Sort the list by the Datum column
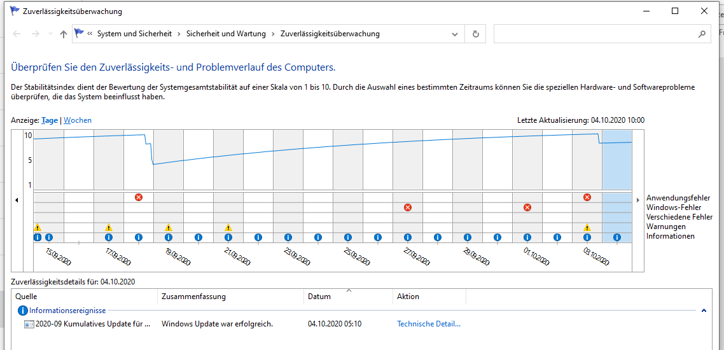 point(349,297)
